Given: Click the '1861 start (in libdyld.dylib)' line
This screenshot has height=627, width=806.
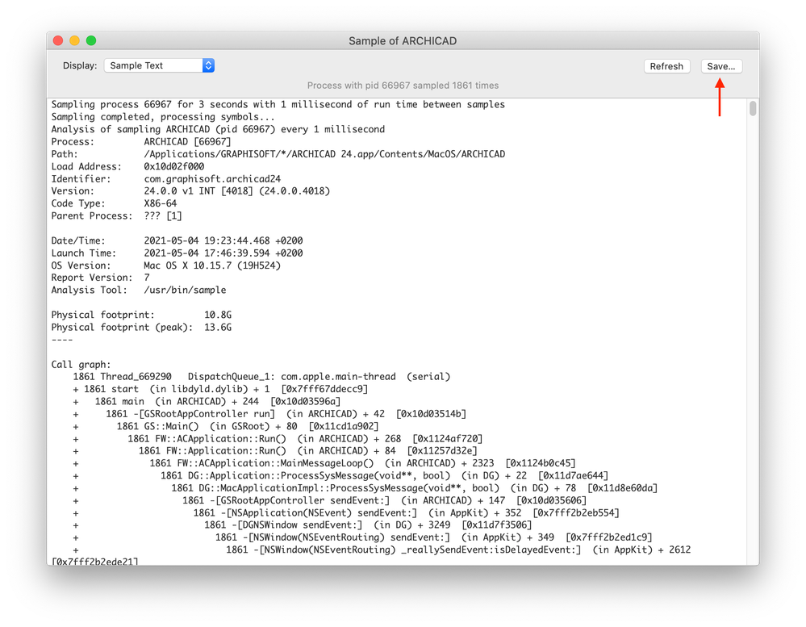Looking at the screenshot, I should pyautogui.click(x=220, y=389).
